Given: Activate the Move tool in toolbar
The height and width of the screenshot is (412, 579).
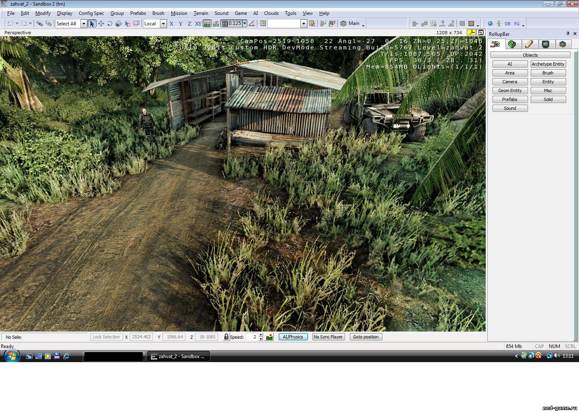Looking at the screenshot, I should [x=101, y=24].
